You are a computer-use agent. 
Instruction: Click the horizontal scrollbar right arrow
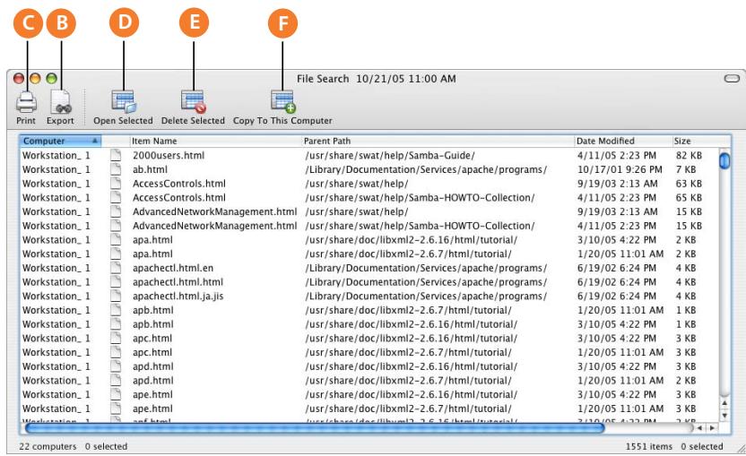[712, 428]
